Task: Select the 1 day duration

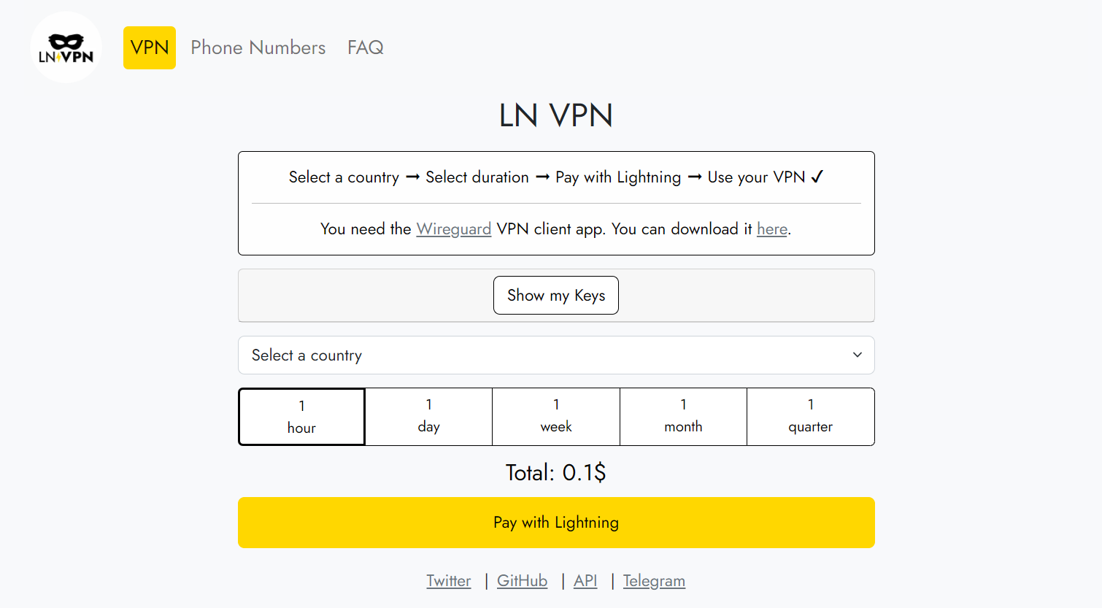Action: pyautogui.click(x=429, y=417)
